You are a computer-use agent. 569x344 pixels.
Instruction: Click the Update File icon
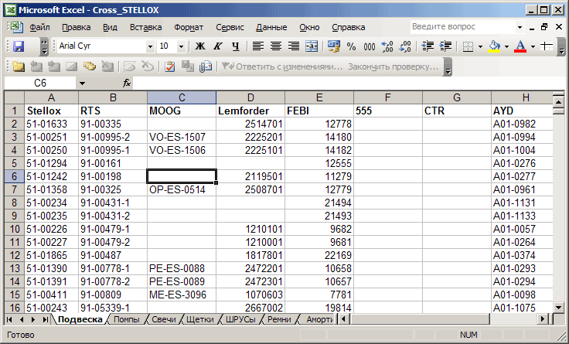[x=188, y=66]
